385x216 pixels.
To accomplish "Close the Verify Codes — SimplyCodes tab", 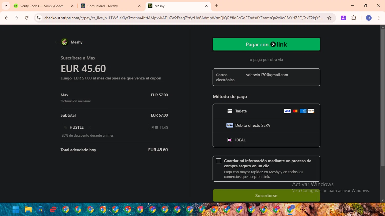I will (72, 6).
